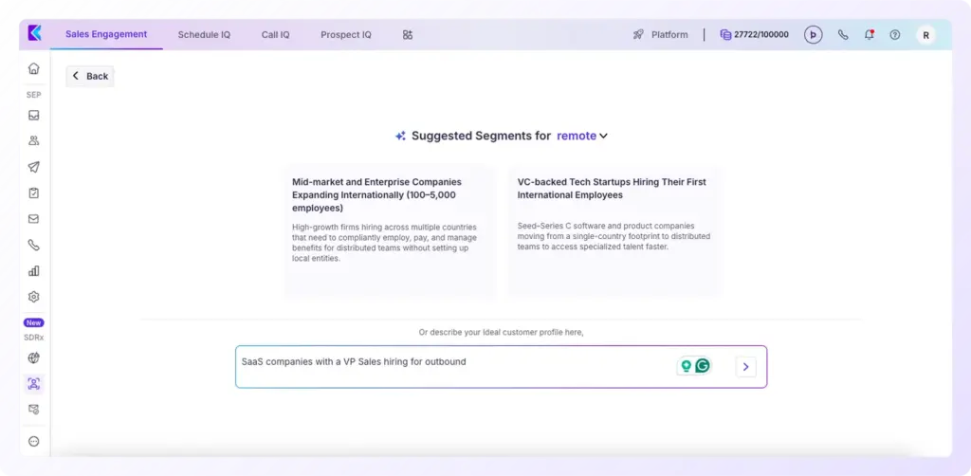Expand the "remote" segment dropdown
Viewport: 971px width, 476px height.
(x=582, y=136)
